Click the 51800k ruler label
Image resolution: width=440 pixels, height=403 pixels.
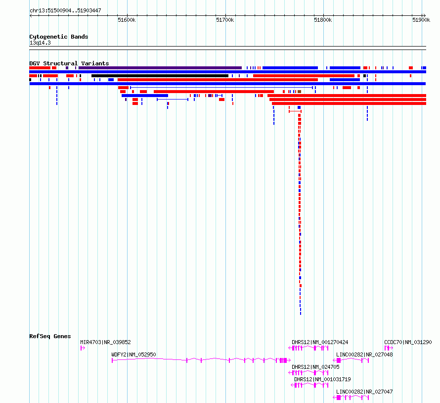(323, 20)
